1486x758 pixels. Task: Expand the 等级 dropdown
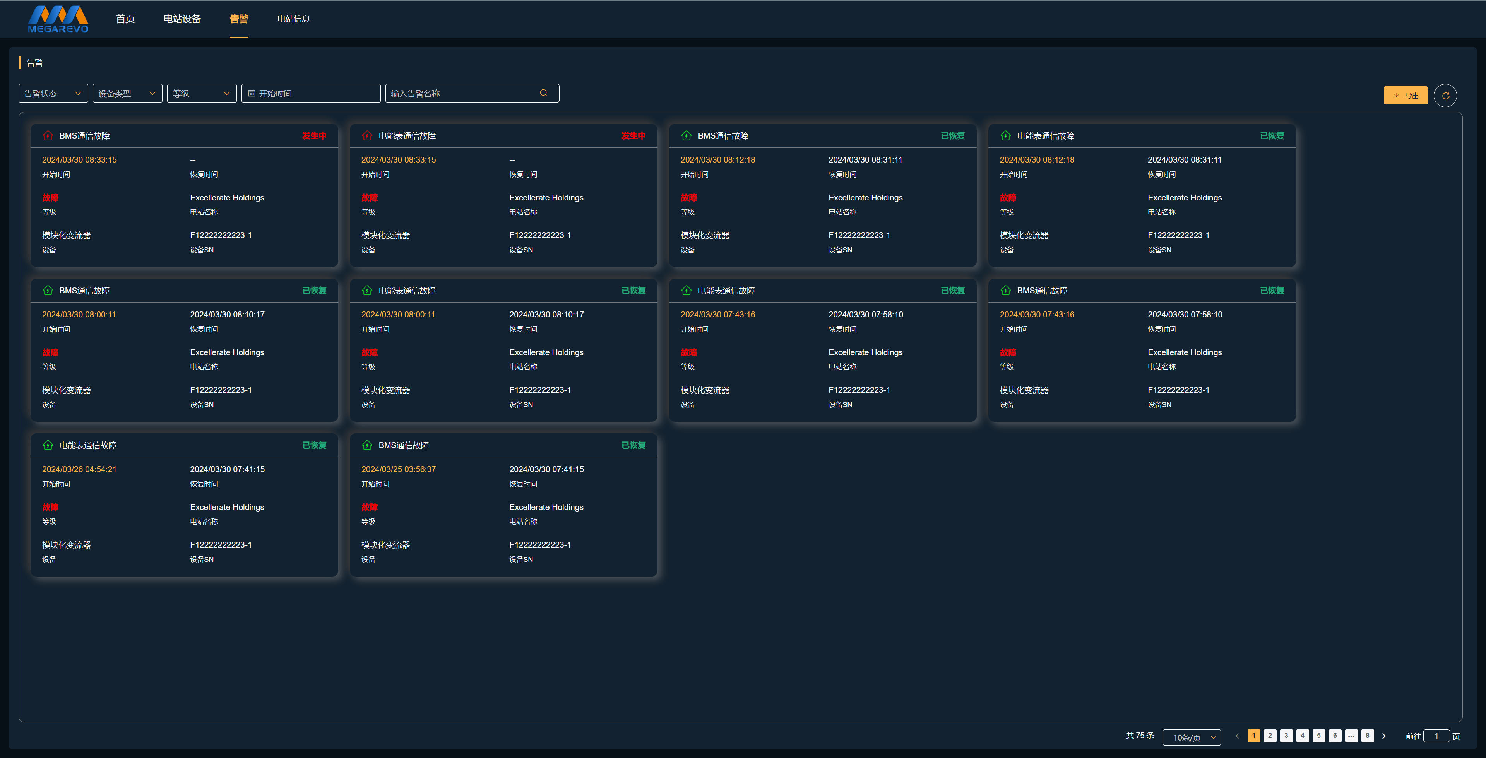tap(202, 94)
